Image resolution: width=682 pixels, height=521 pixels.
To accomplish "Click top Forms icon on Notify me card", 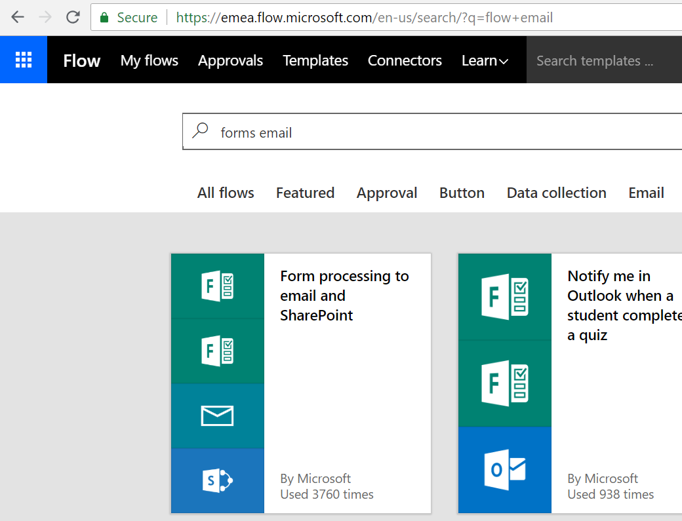I will [505, 297].
